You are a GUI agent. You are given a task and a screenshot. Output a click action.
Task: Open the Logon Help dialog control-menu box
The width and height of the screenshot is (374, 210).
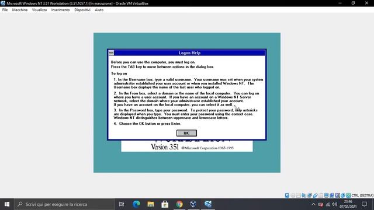[111, 53]
